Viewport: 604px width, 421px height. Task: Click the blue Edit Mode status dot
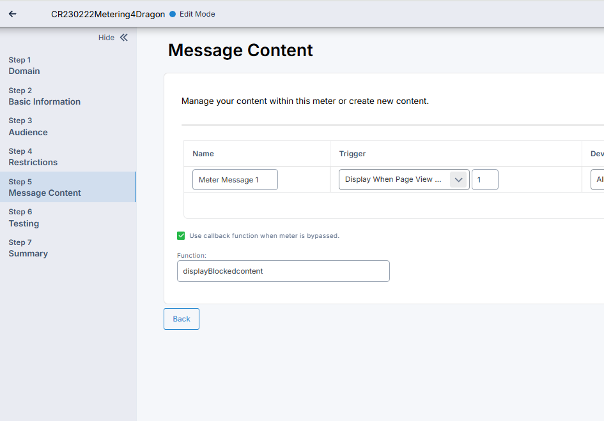coord(173,14)
